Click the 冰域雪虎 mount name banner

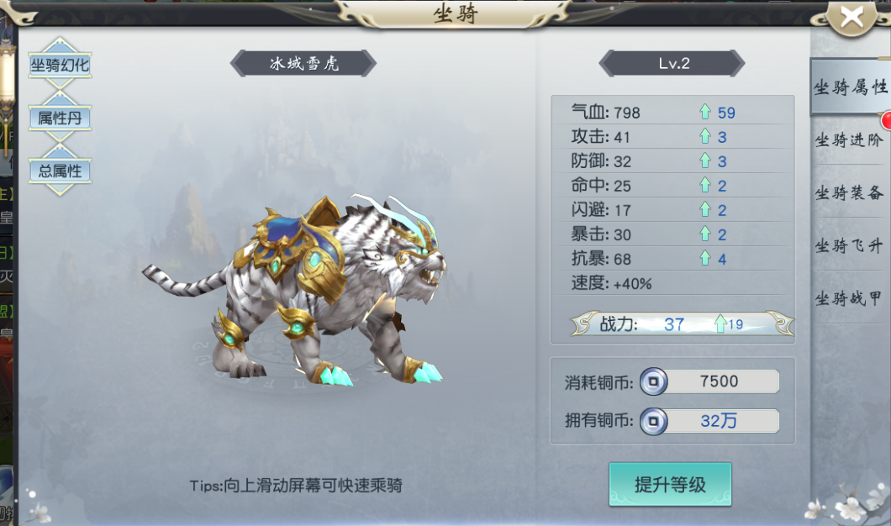point(303,63)
